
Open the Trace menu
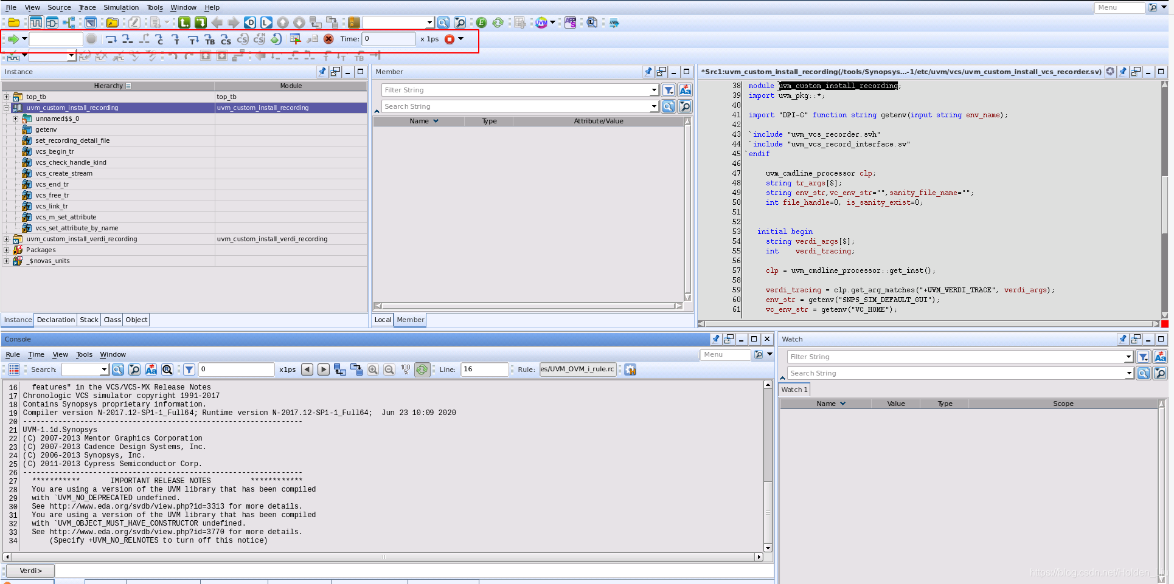(x=87, y=7)
